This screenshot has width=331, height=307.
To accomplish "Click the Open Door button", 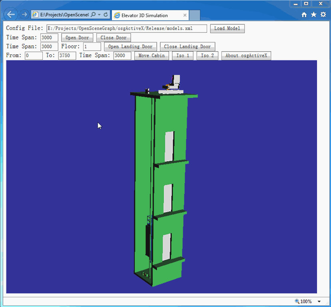I will pos(77,38).
